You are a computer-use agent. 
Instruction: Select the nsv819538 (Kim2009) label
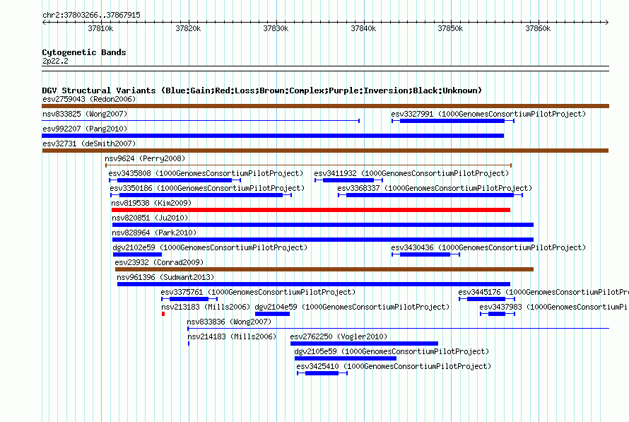(151, 203)
